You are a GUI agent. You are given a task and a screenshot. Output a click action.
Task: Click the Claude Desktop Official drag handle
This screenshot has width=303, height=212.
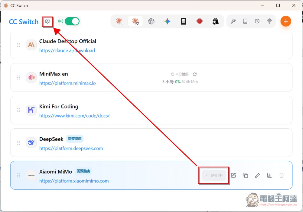tap(18, 45)
